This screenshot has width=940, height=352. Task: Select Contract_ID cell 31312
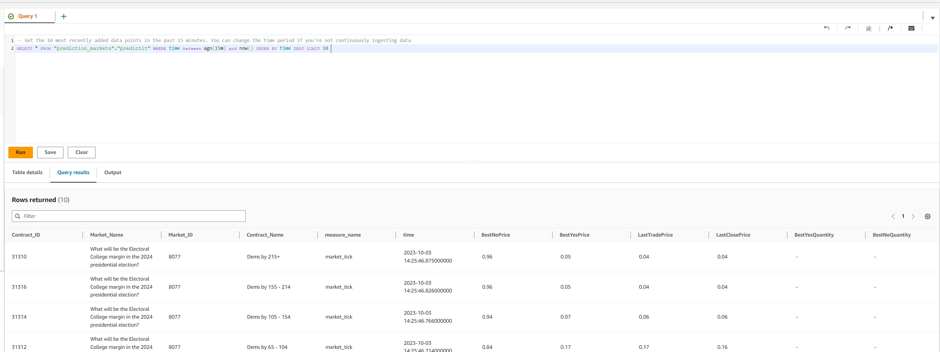tap(19, 347)
